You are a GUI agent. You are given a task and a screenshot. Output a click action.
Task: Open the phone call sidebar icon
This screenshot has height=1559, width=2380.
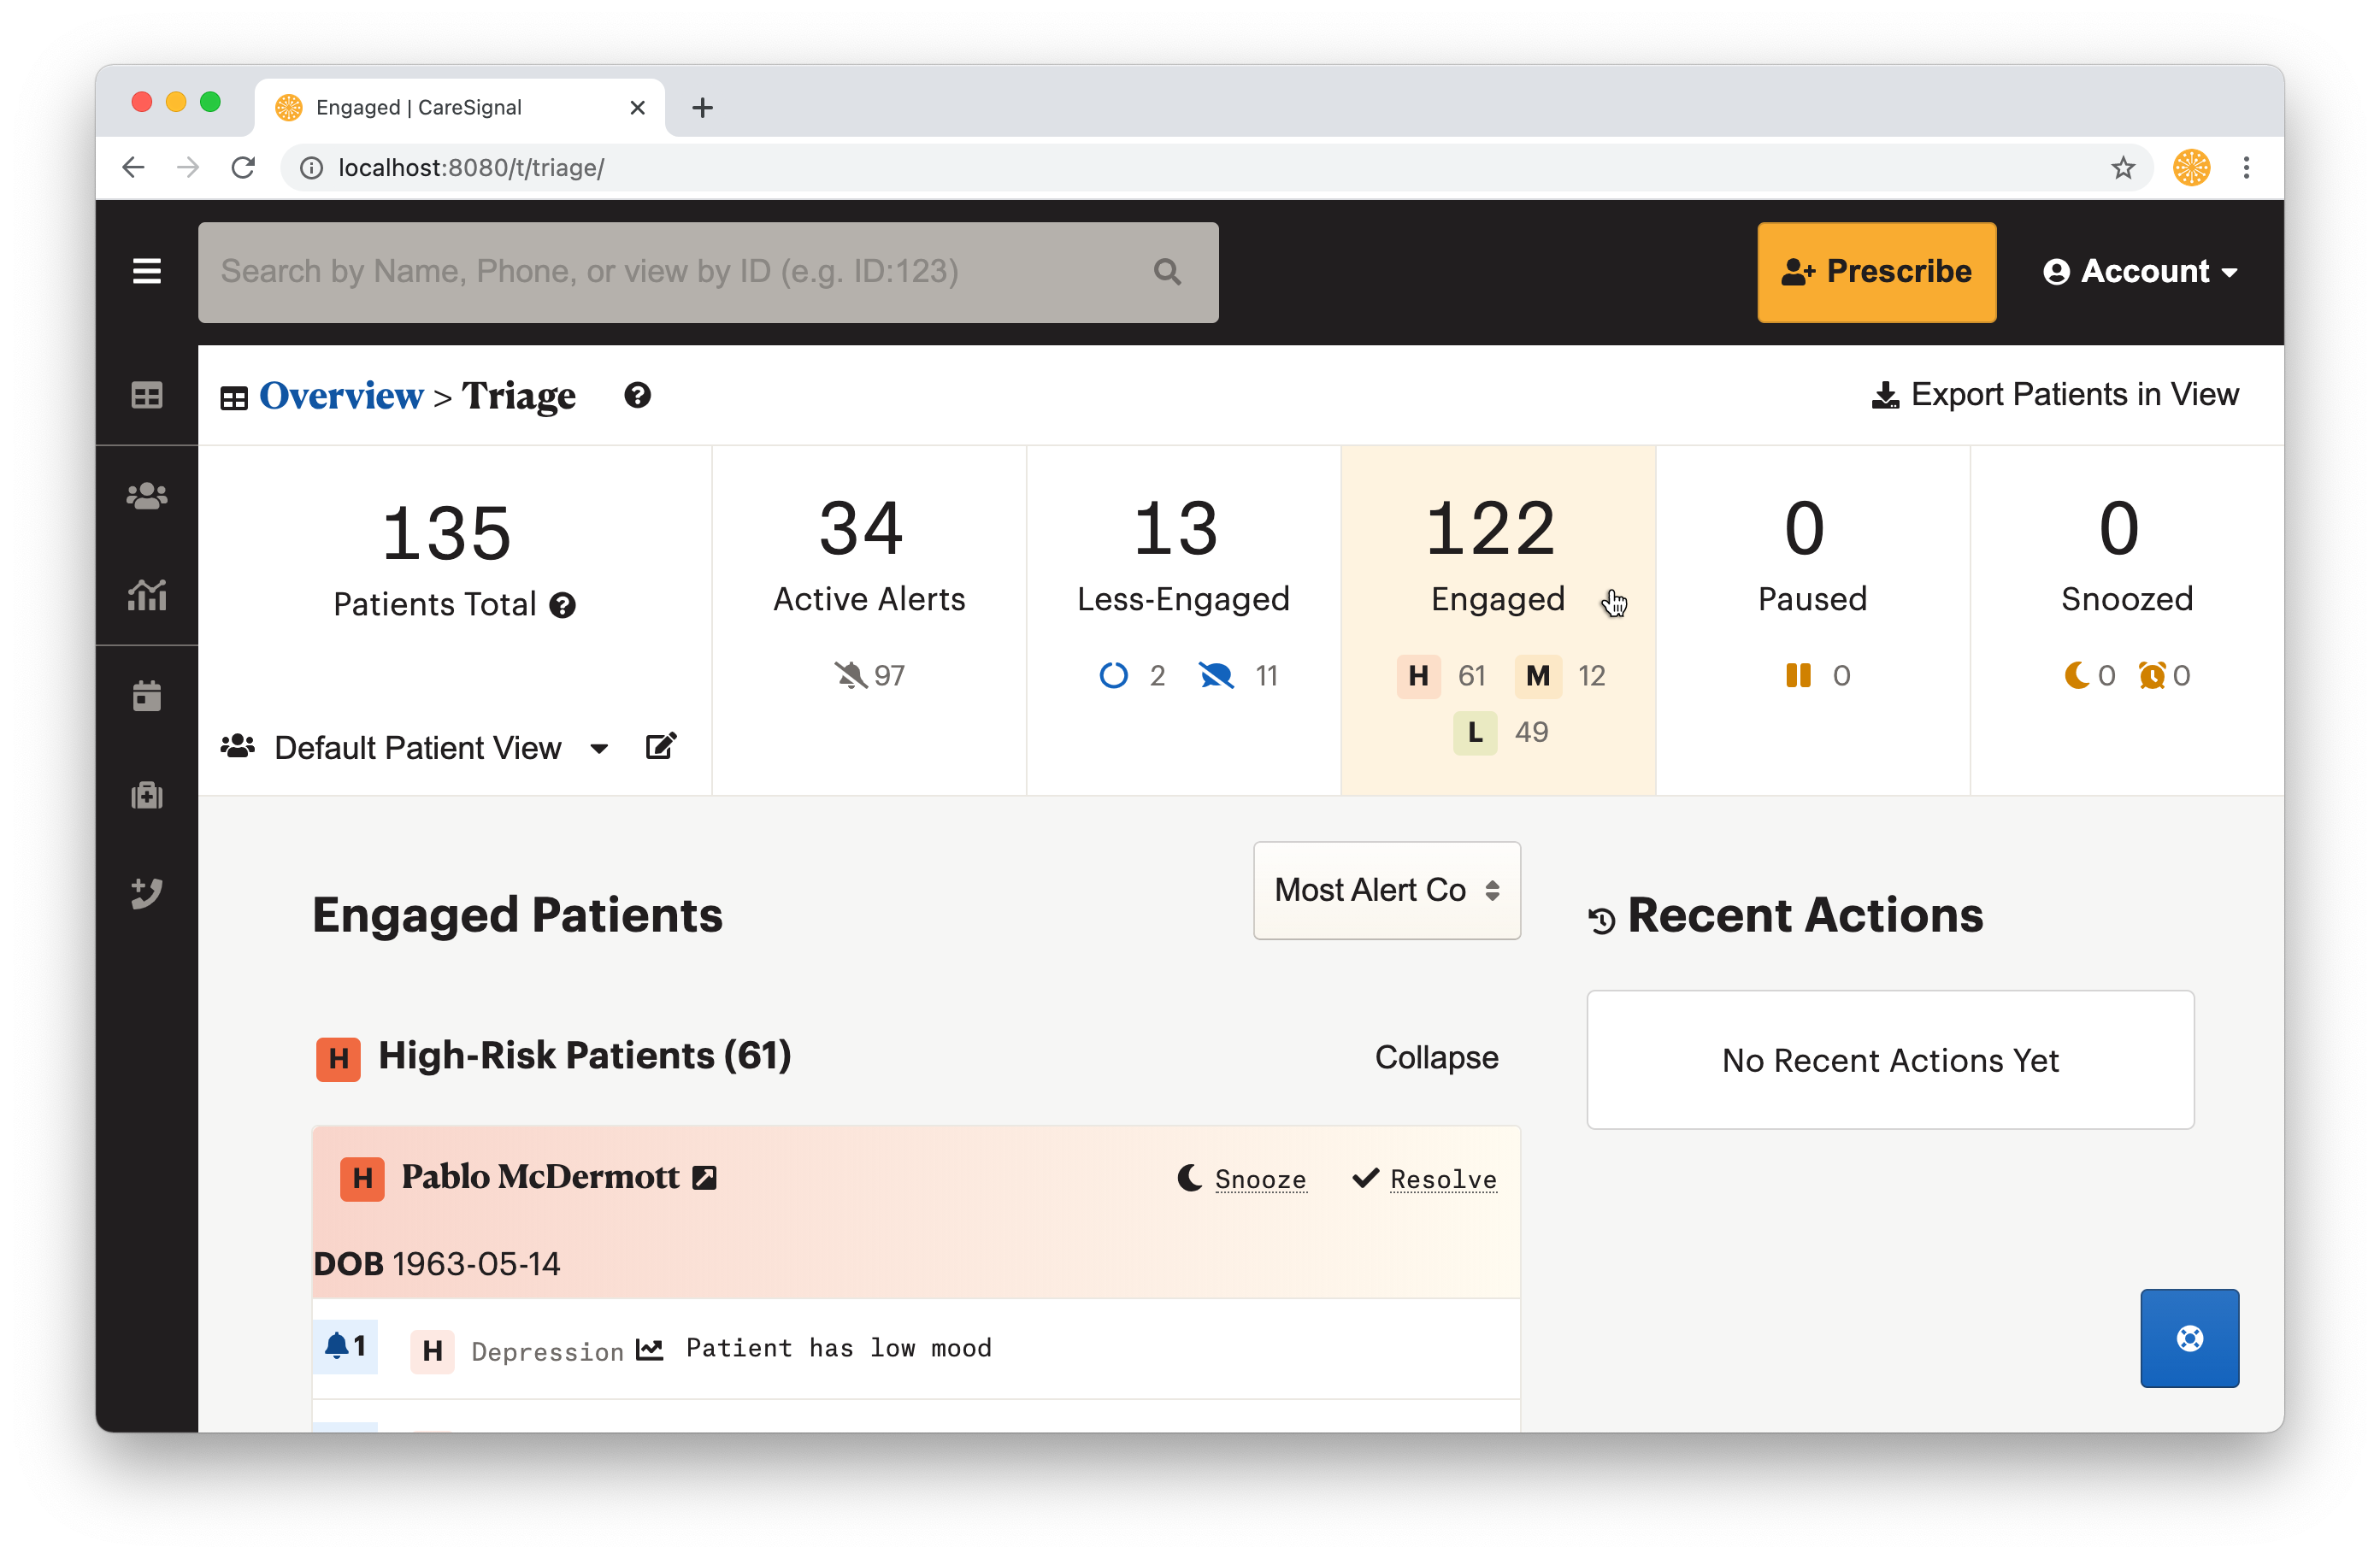click(147, 893)
